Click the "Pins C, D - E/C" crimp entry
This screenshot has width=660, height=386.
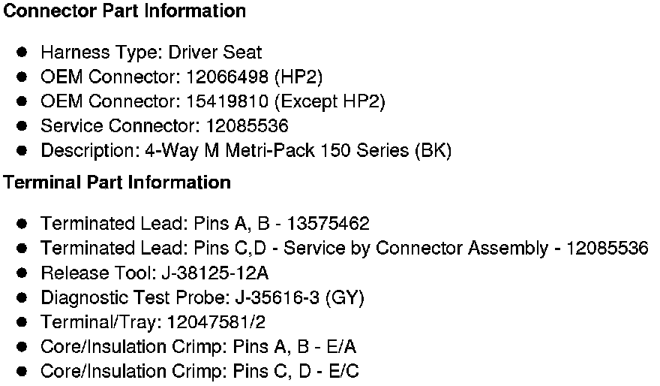(296, 372)
